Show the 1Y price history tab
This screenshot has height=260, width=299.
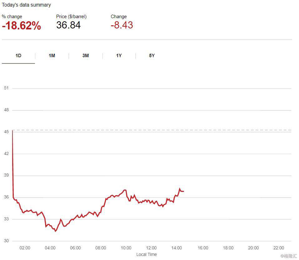[119, 55]
